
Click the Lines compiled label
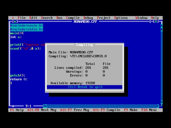click(x=69, y=68)
